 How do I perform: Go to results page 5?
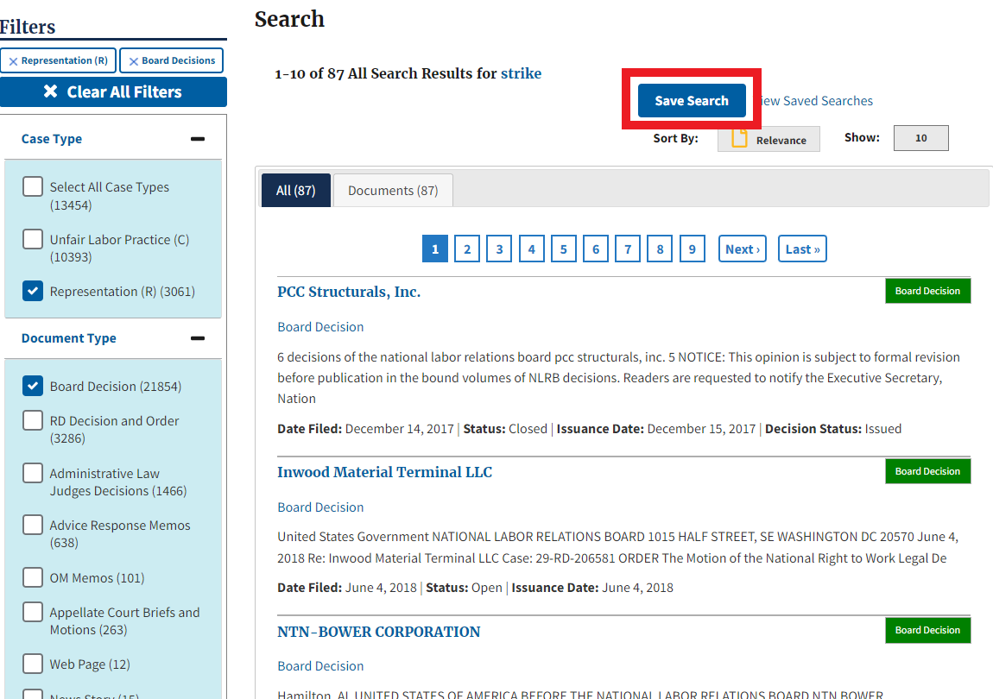pyautogui.click(x=563, y=249)
